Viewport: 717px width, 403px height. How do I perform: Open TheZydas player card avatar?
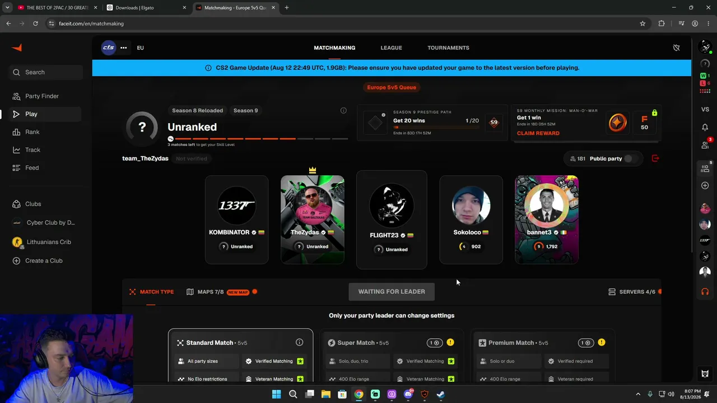point(313,206)
